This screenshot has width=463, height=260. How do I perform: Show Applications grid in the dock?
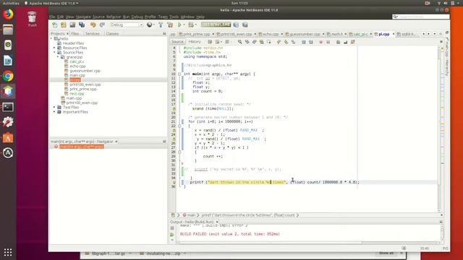[8, 252]
